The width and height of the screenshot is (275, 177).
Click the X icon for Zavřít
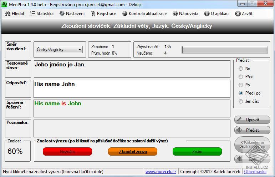[x=238, y=14]
